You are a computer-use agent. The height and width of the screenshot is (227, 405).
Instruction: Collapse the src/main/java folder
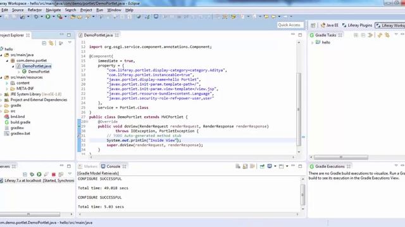point(1,55)
